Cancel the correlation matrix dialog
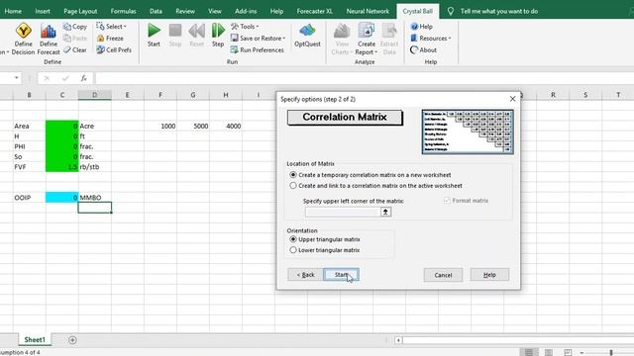634x356 pixels. click(443, 275)
